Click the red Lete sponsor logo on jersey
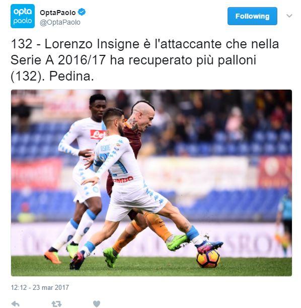Screen dimensions: 301x308 pyautogui.click(x=98, y=134)
